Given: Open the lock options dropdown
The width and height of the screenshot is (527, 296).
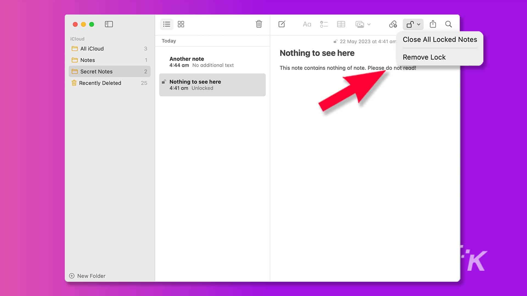Looking at the screenshot, I should pos(418,24).
